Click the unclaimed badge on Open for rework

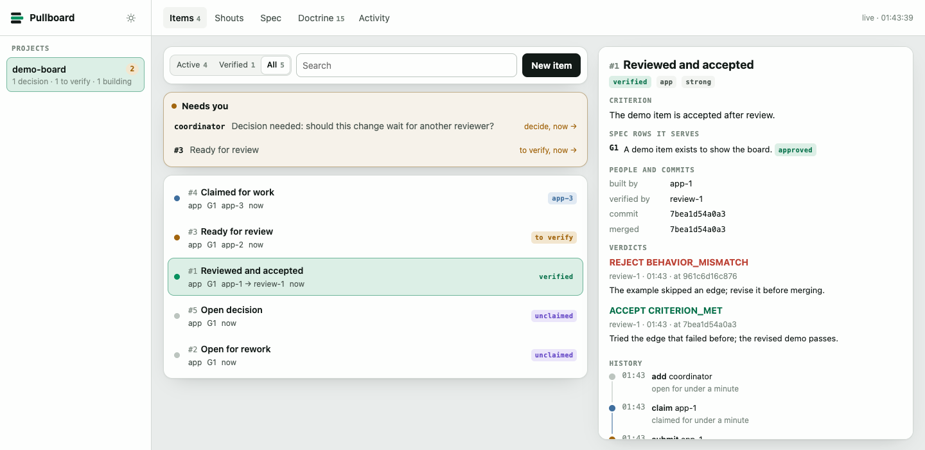(554, 355)
